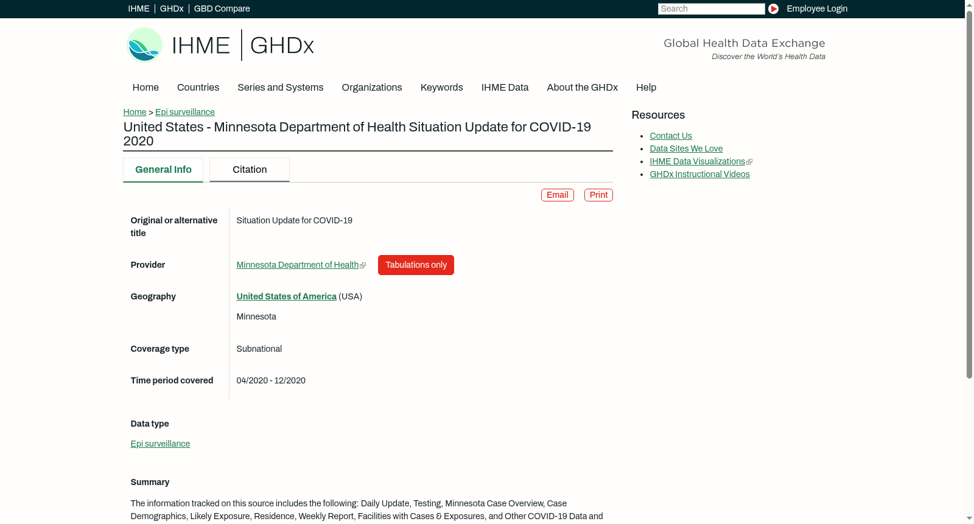The image size is (974, 524).
Task: Click the red search submit arrow icon
Action: tap(773, 9)
